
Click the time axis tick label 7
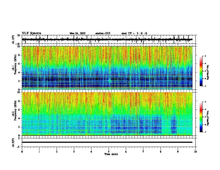coord(143,152)
